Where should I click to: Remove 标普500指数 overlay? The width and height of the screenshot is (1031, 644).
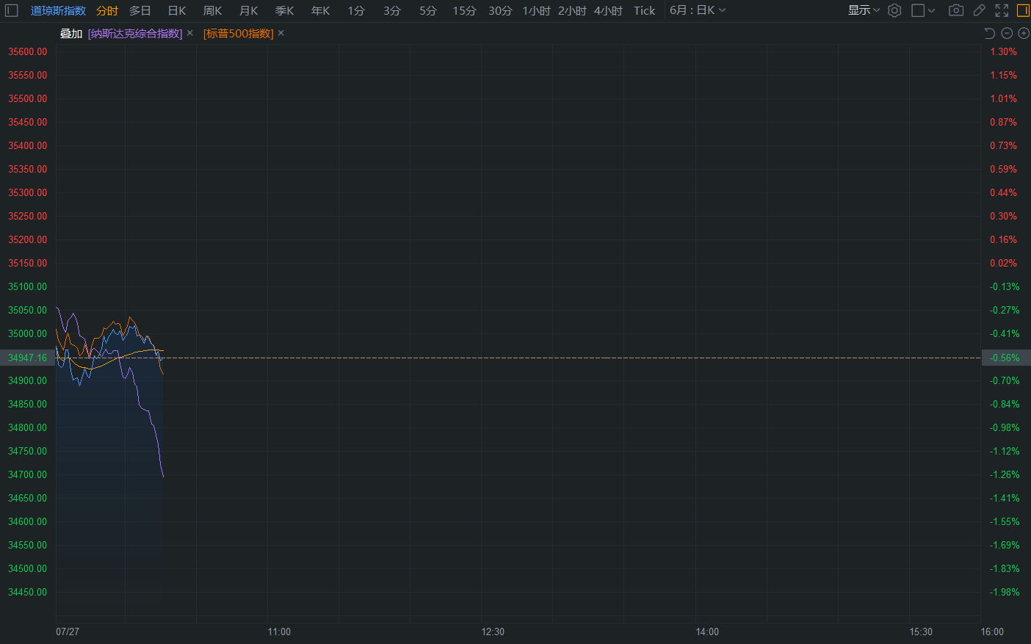pyautogui.click(x=281, y=33)
